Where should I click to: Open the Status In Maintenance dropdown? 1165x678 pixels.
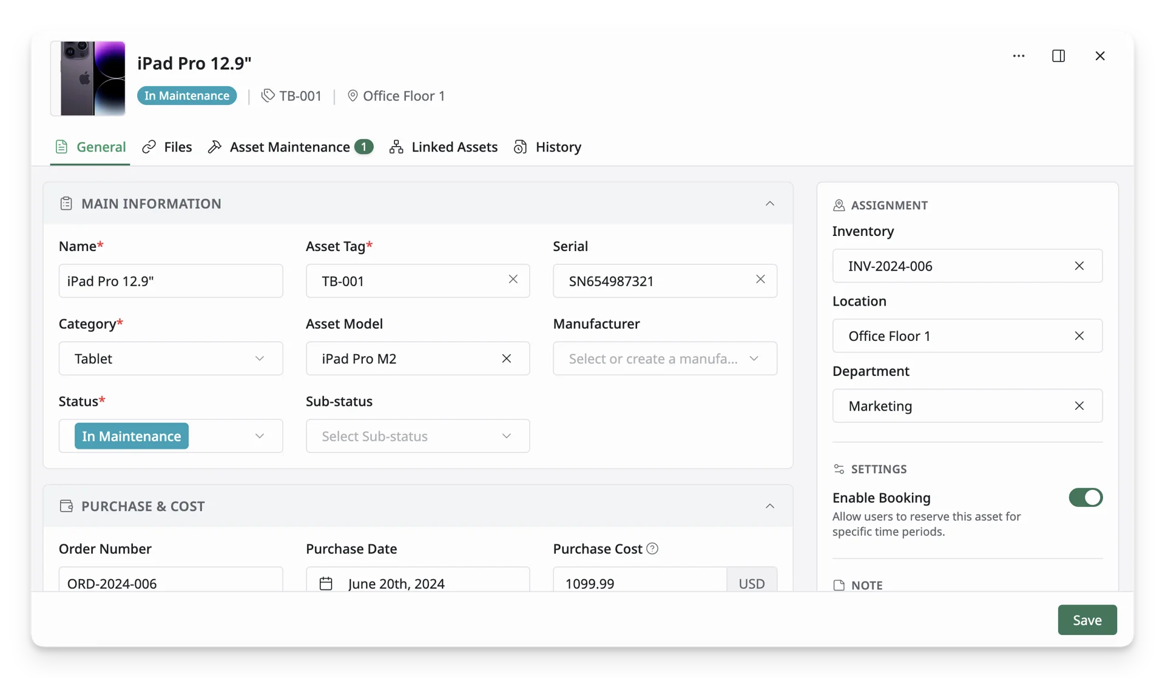(x=171, y=436)
